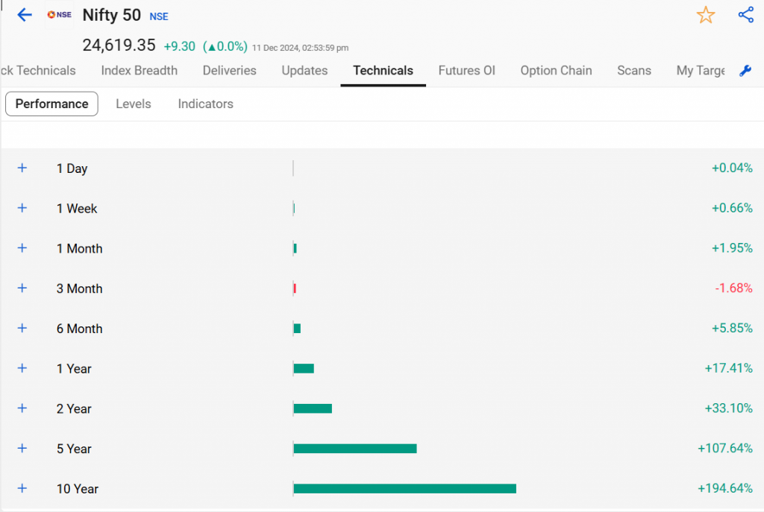Screen dimensions: 764x512
Task: Open the wrench settings icon
Action: pyautogui.click(x=745, y=71)
